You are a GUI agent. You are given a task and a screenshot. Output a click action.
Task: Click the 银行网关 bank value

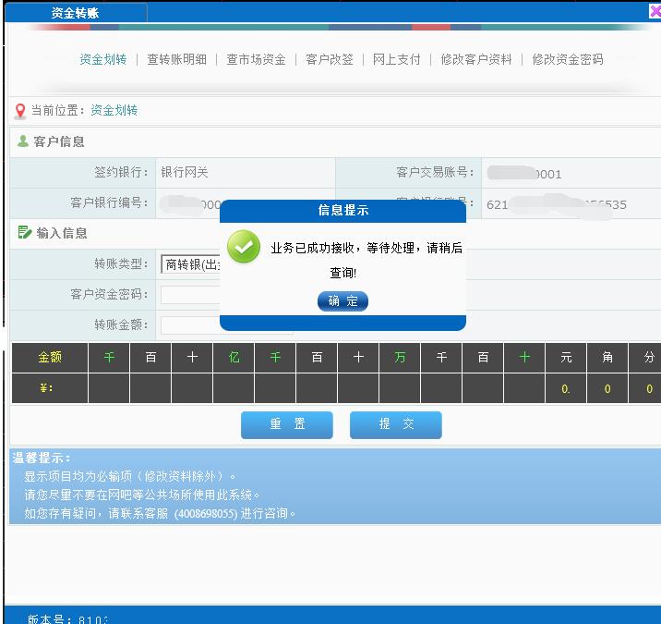(185, 172)
